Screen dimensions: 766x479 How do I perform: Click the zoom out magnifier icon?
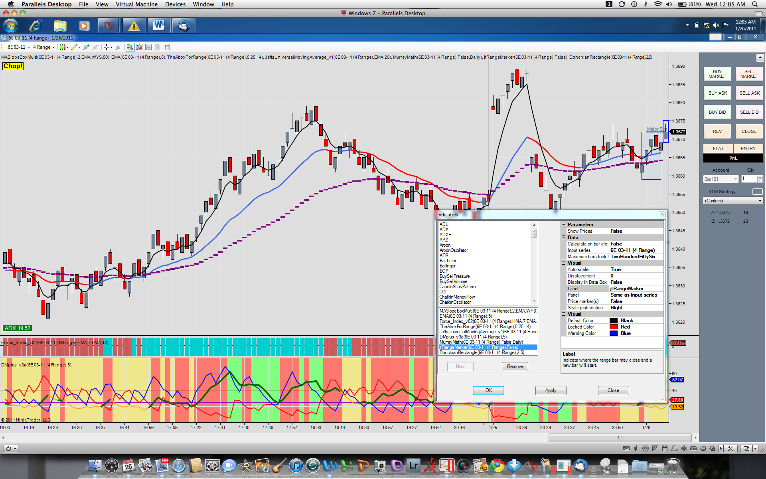[x=95, y=47]
